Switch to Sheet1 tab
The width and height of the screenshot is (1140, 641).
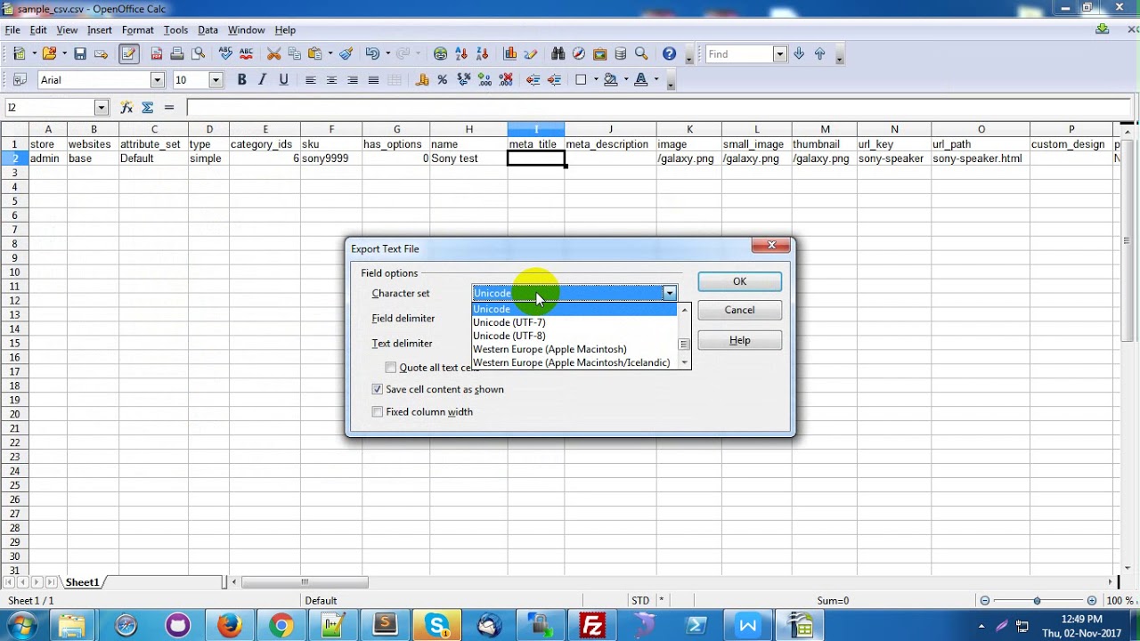click(82, 582)
